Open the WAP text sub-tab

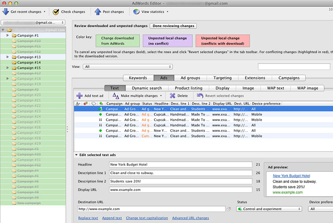point(275,88)
